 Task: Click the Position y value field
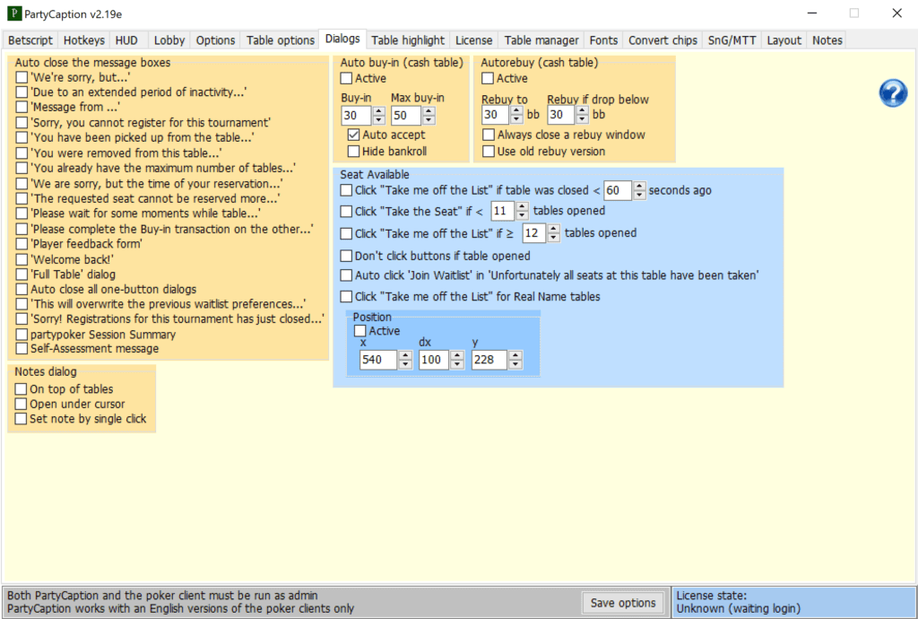click(489, 360)
